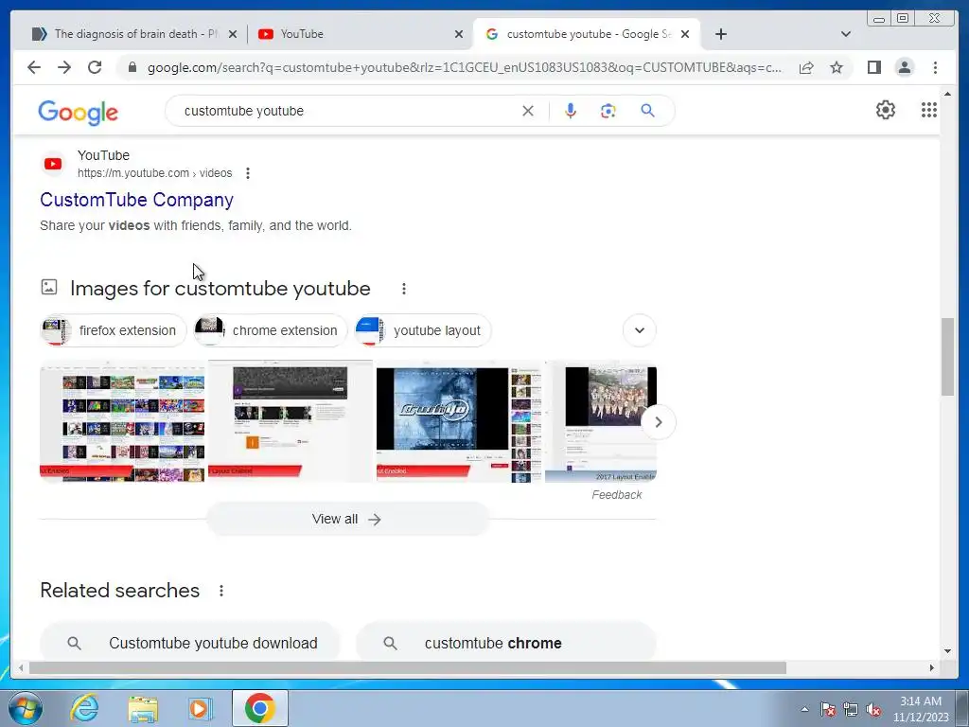
Task: Open the CustomTube Company result link
Action: pyautogui.click(x=136, y=200)
